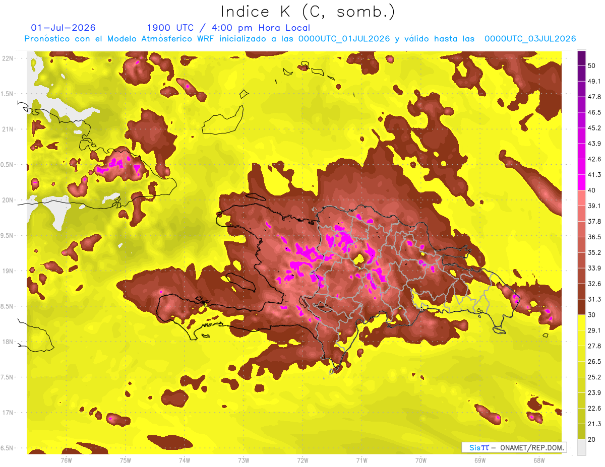The image size is (605, 467).
Task: Click the legend value "37.8"
Action: pos(594,221)
